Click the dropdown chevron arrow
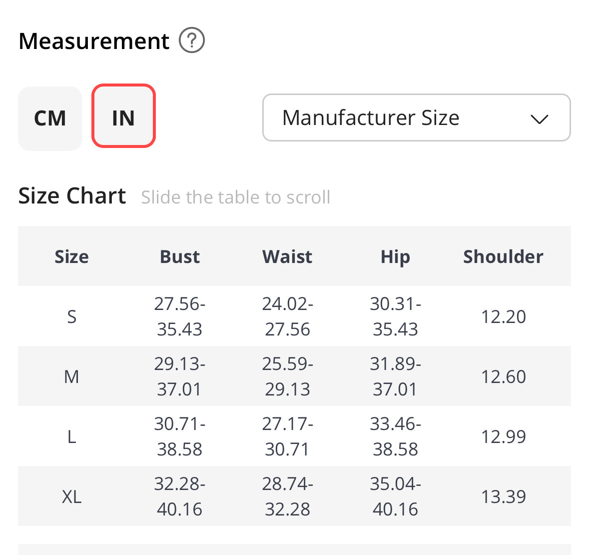 coord(539,119)
